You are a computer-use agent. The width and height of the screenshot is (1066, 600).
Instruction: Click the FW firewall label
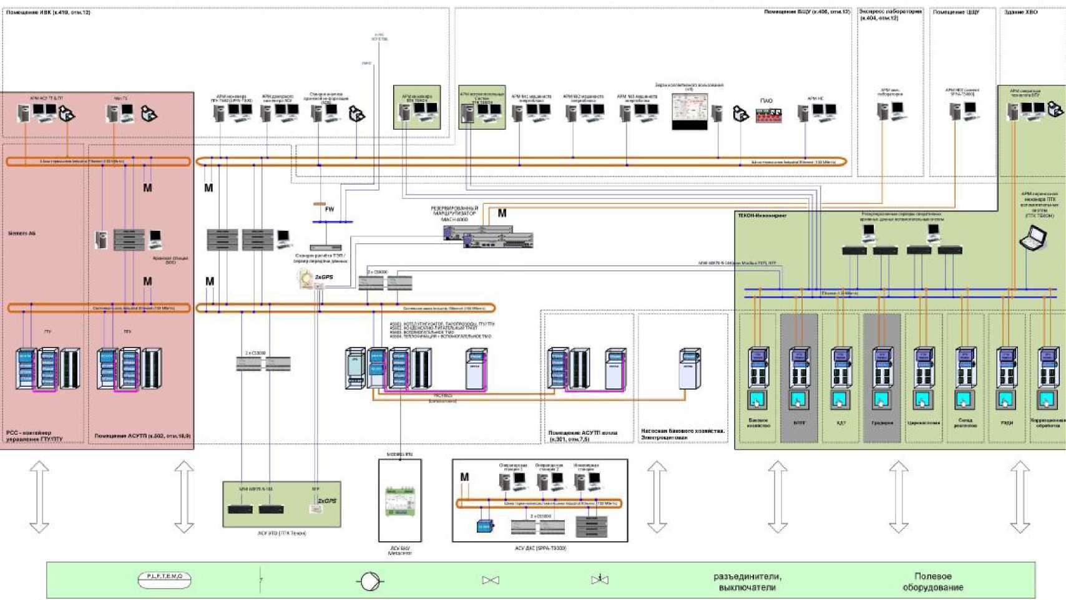[x=330, y=210]
